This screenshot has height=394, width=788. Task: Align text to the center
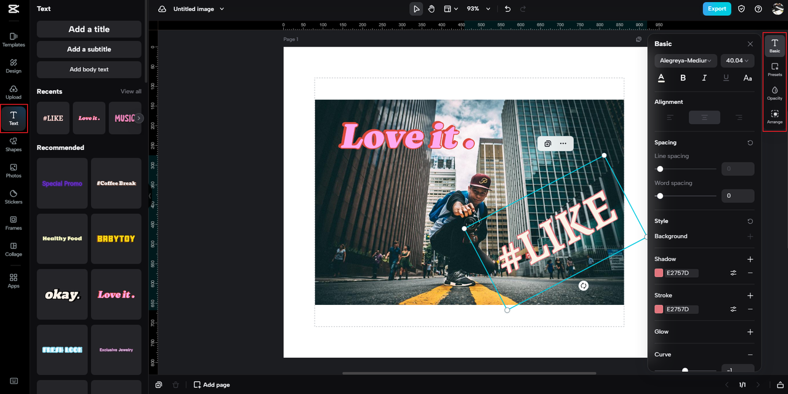point(704,117)
